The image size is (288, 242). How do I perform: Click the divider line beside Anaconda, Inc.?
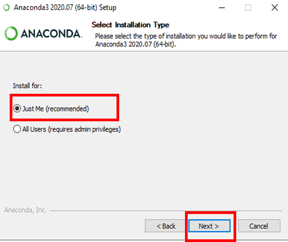click(x=166, y=211)
